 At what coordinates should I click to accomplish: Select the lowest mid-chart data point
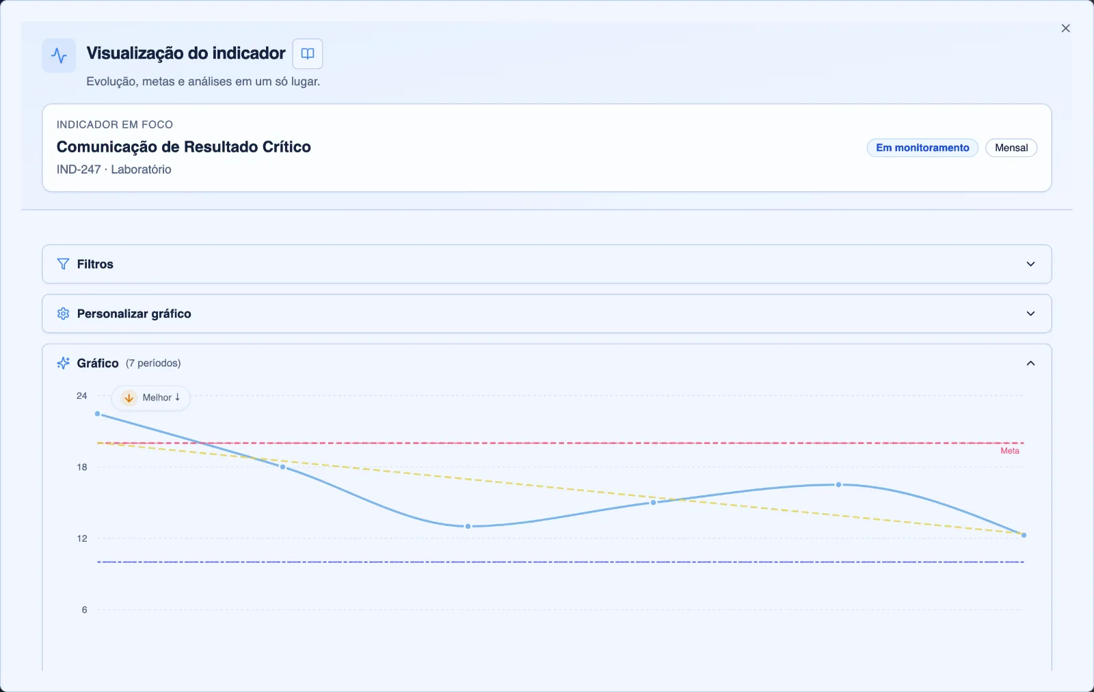[468, 526]
